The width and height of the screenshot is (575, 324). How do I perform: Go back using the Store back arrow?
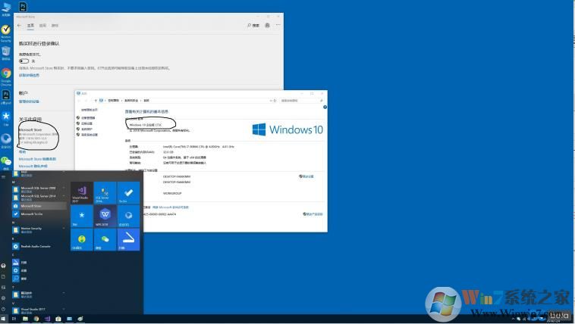pos(20,25)
